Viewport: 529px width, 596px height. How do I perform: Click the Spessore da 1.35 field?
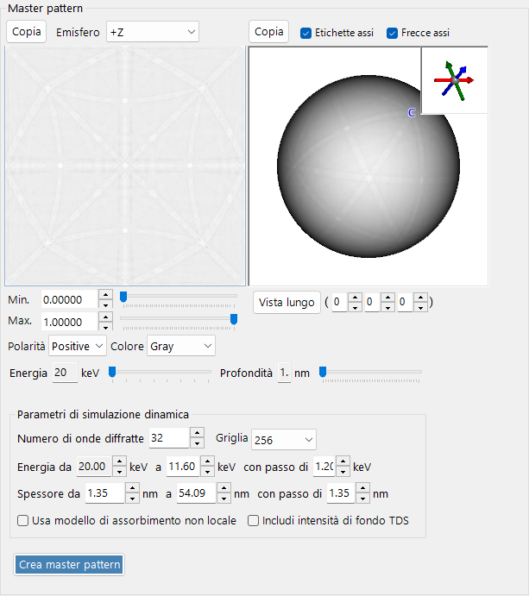point(105,493)
